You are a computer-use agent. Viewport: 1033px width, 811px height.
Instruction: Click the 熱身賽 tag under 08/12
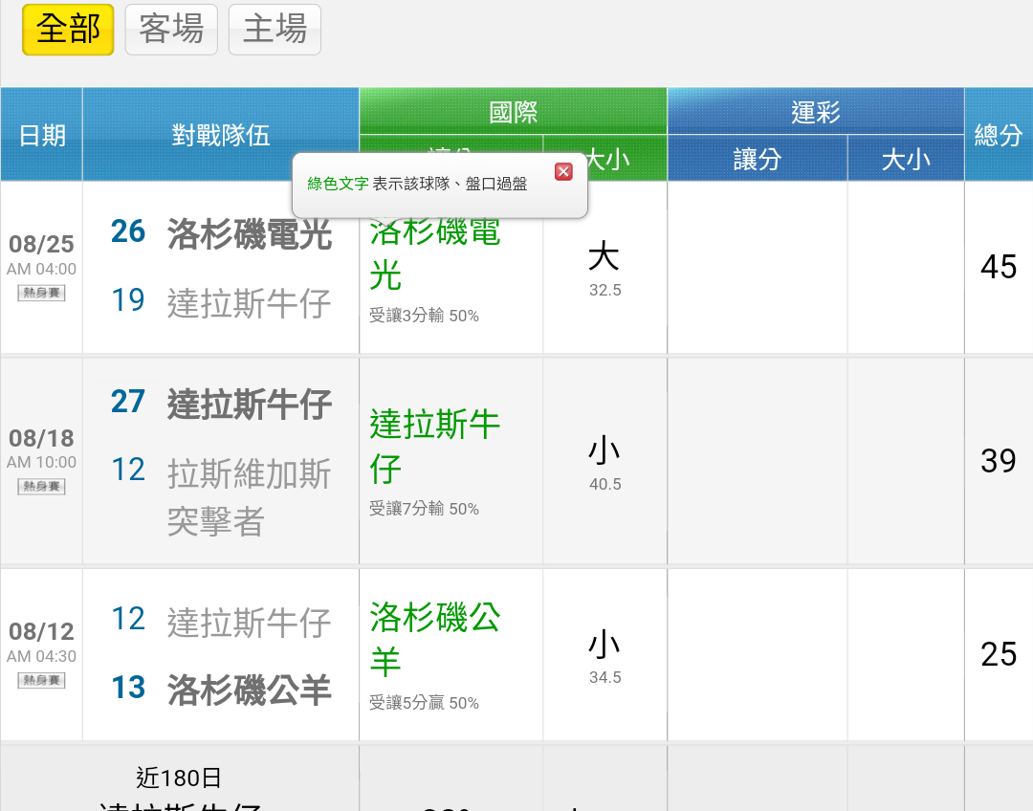(x=41, y=680)
